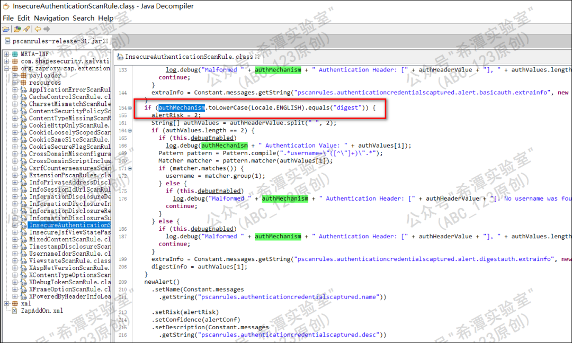Select UsernameIdorScanRule tree item
Viewport: 572px width, 343px height.
pos(69,254)
